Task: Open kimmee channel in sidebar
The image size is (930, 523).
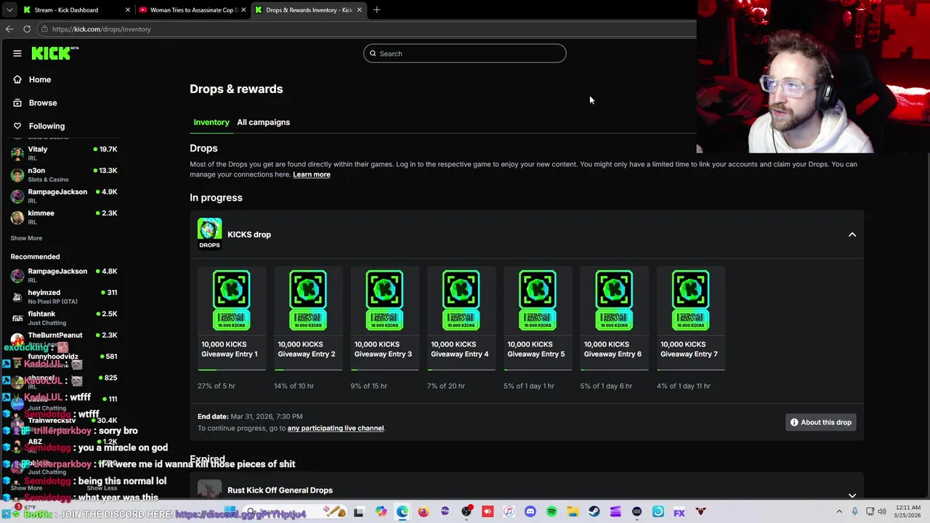Action: coord(64,217)
